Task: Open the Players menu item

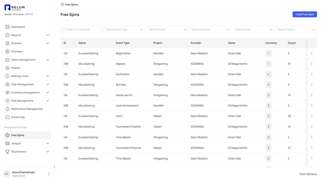Action: pos(27,68)
